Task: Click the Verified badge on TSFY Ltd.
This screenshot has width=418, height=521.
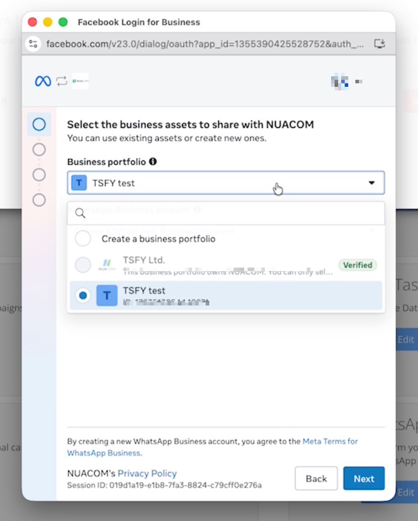Action: click(x=357, y=265)
